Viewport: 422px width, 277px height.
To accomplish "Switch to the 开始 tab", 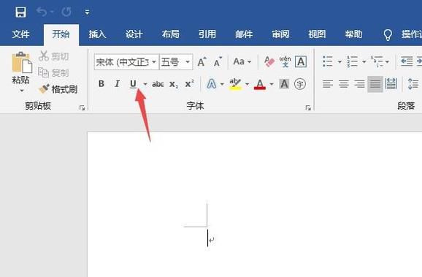I will pos(61,34).
